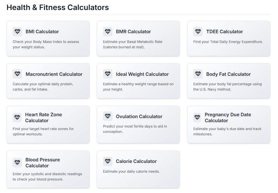
Task: Click the Calorie Calculator description text
Action: click(131, 171)
